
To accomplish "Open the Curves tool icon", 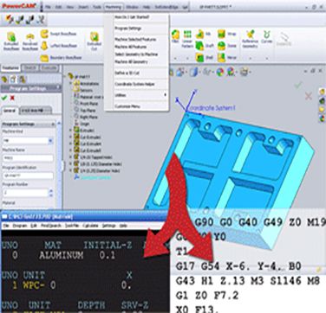I will click(266, 35).
